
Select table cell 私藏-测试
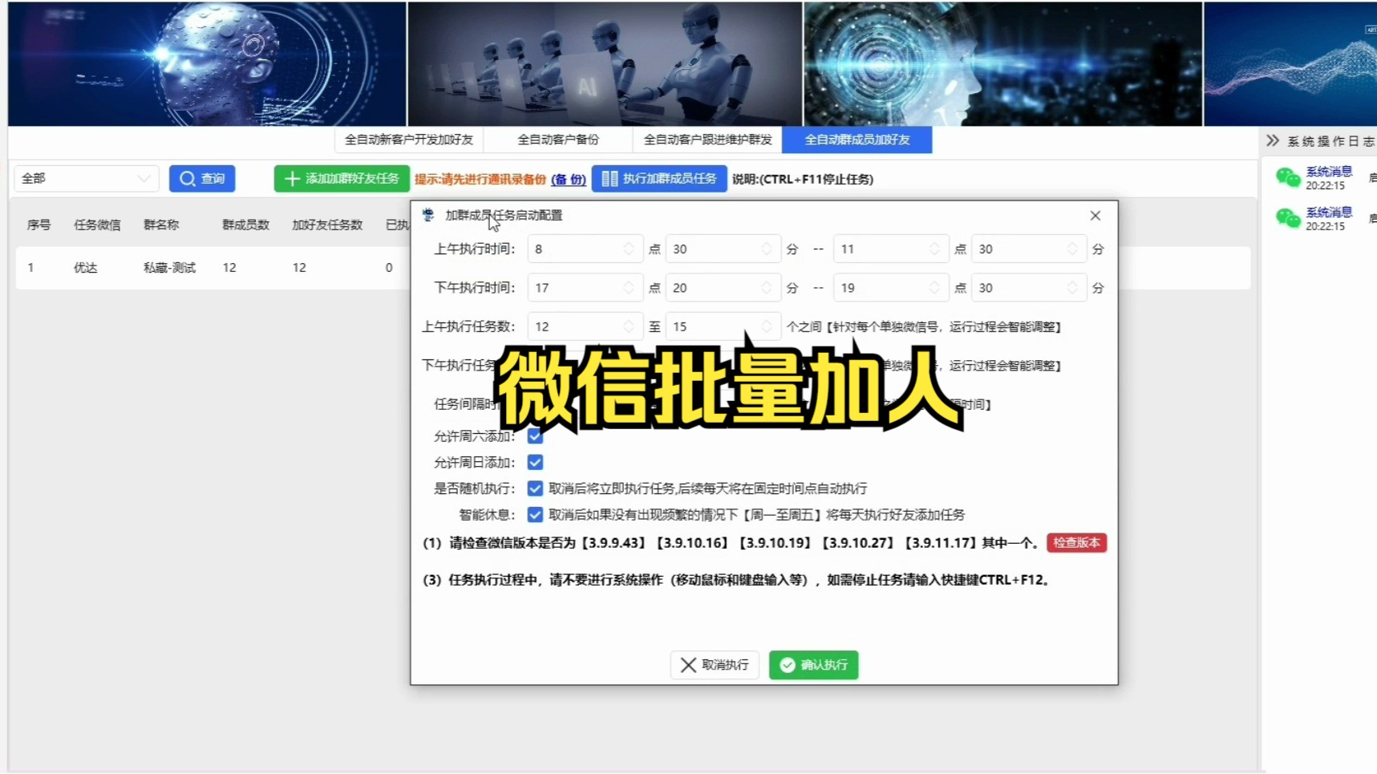coord(169,268)
